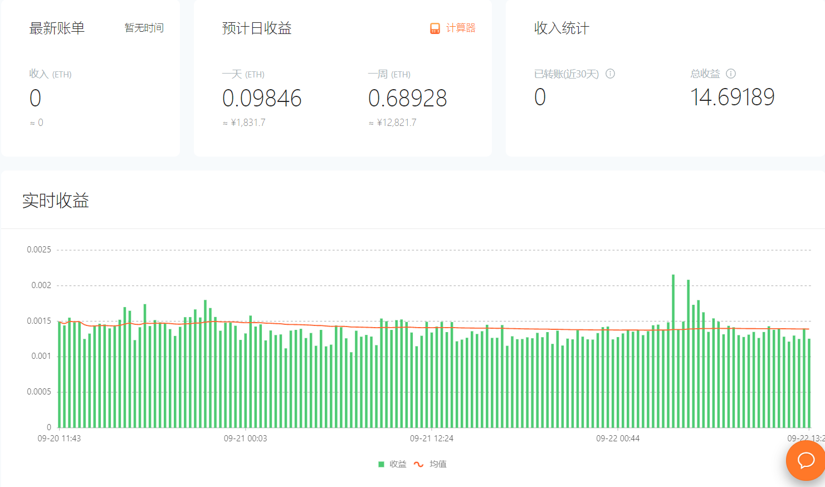Click the 一周 (ETH) label

click(389, 74)
